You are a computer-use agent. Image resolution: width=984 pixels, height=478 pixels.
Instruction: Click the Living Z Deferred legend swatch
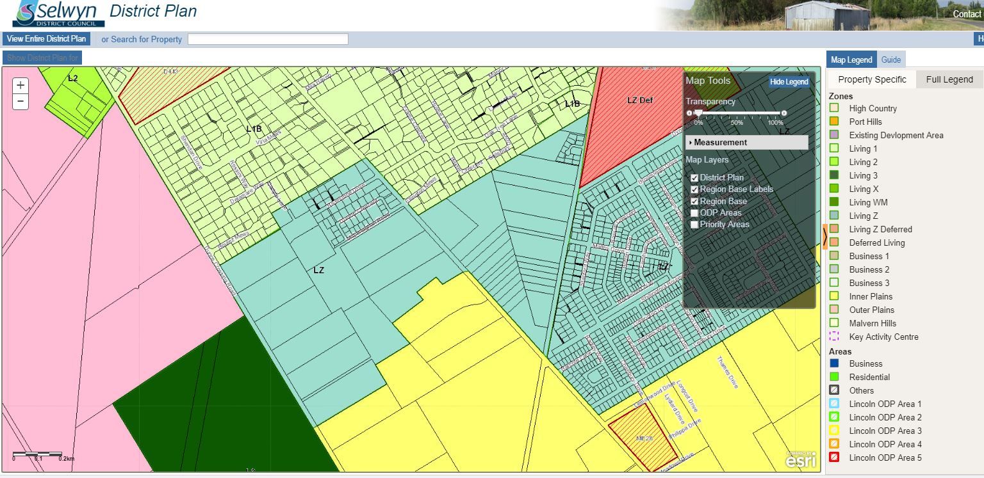(834, 229)
